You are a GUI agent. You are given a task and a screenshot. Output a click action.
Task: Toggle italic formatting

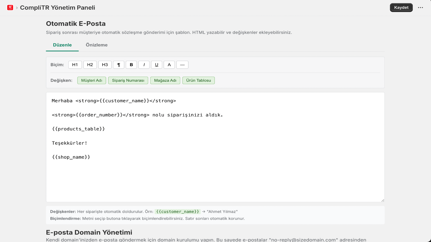144,65
